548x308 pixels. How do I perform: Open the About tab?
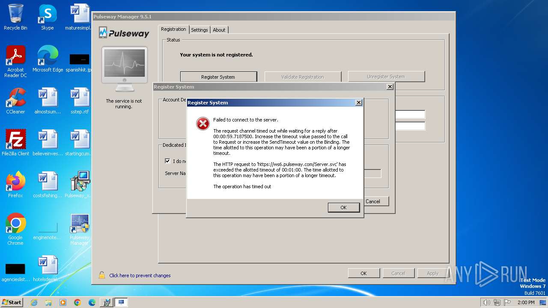219,30
